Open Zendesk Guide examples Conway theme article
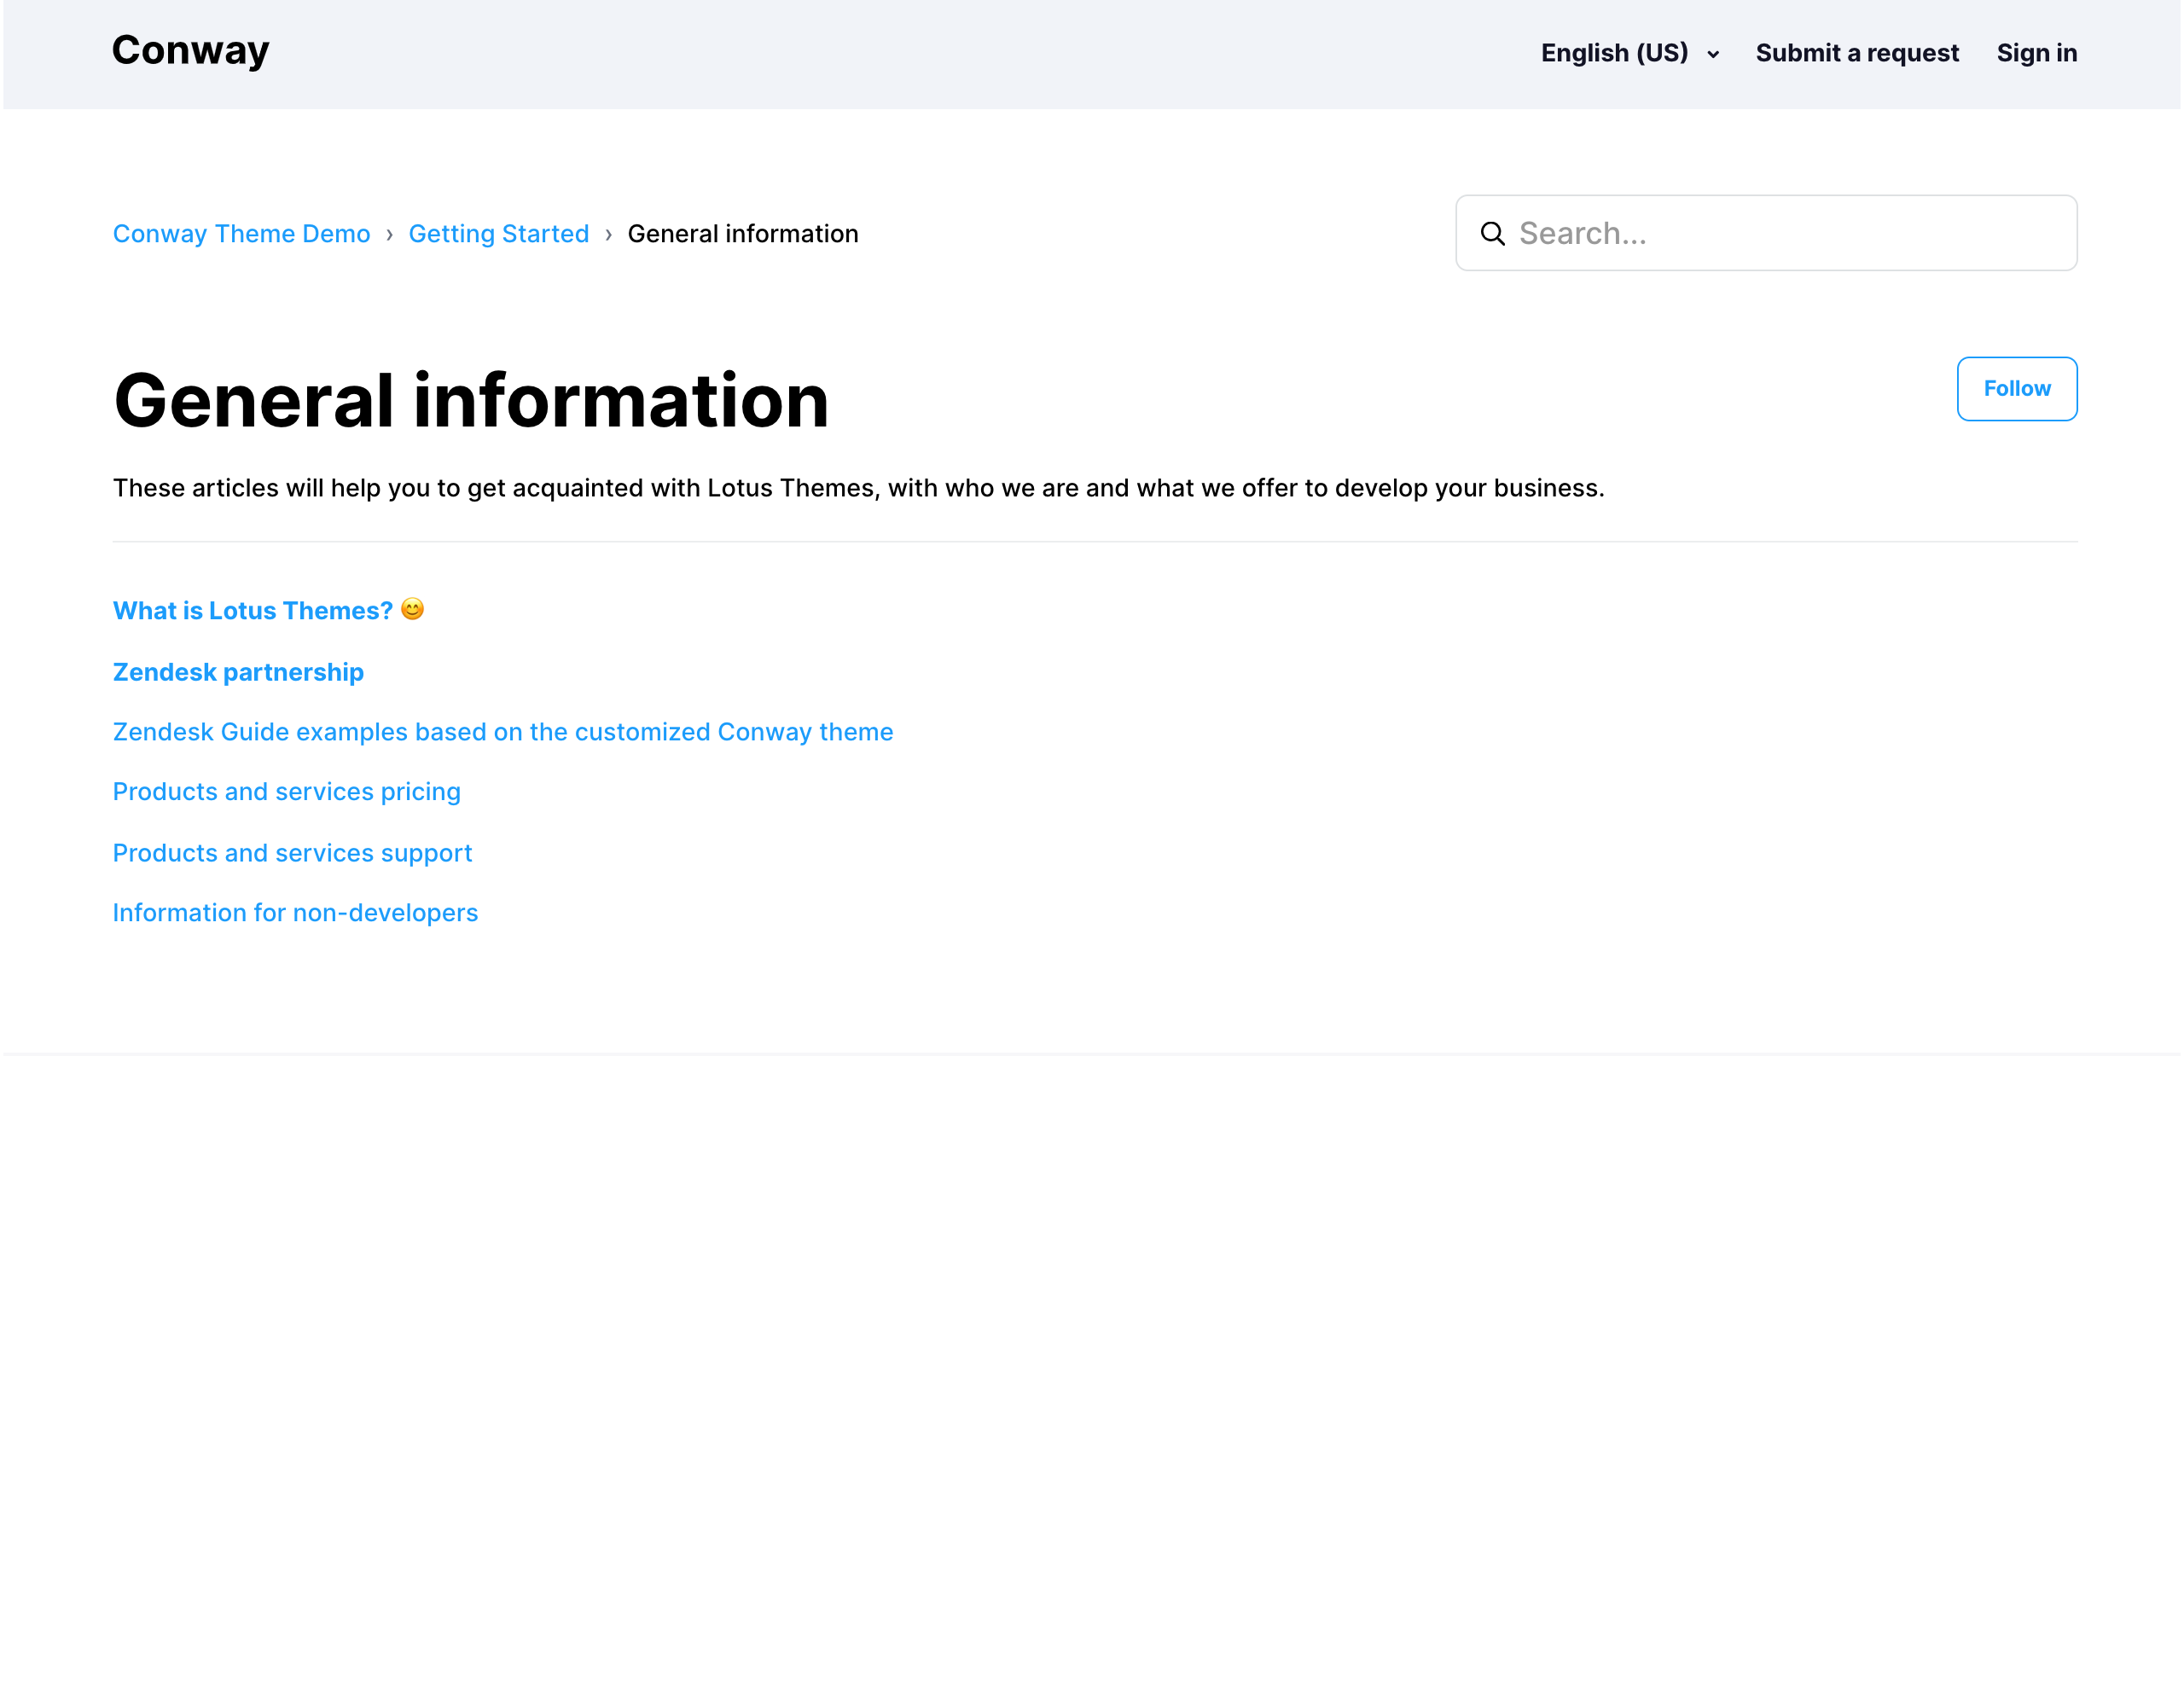Screen dimensions: 2184x1706 (502, 732)
